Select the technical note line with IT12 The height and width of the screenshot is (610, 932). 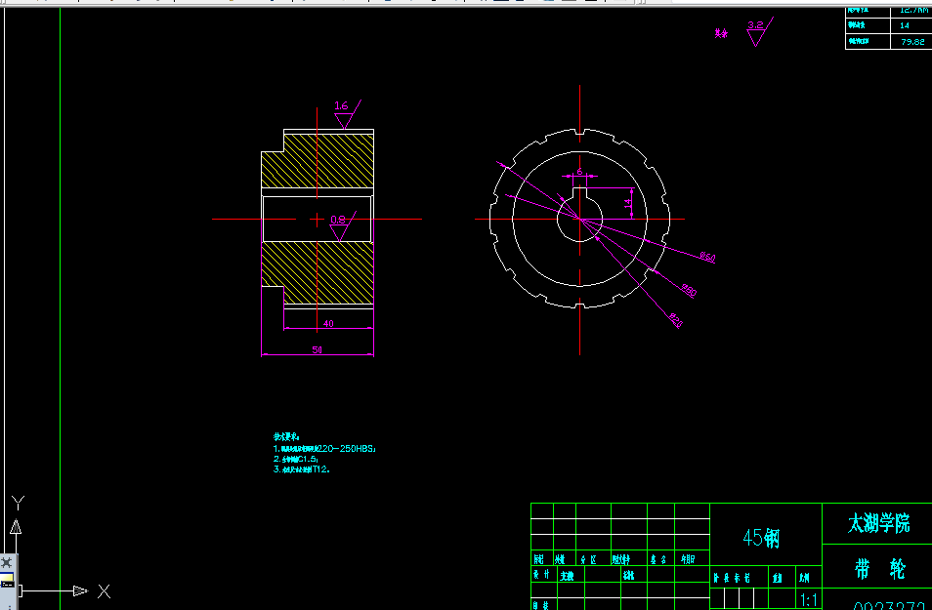click(x=301, y=469)
